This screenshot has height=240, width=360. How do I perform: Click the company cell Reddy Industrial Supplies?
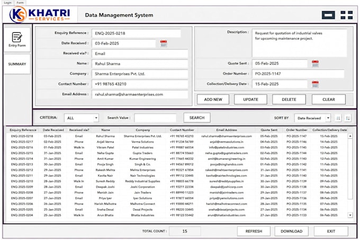(x=142, y=181)
